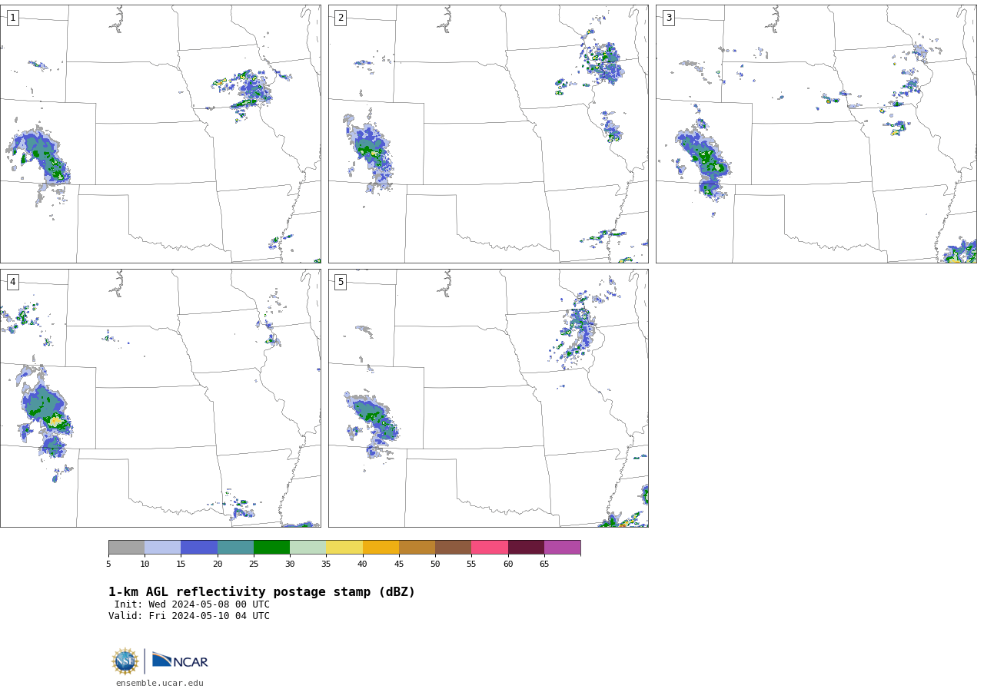Select the pale green 30-35 dBZ swatch

tap(308, 547)
